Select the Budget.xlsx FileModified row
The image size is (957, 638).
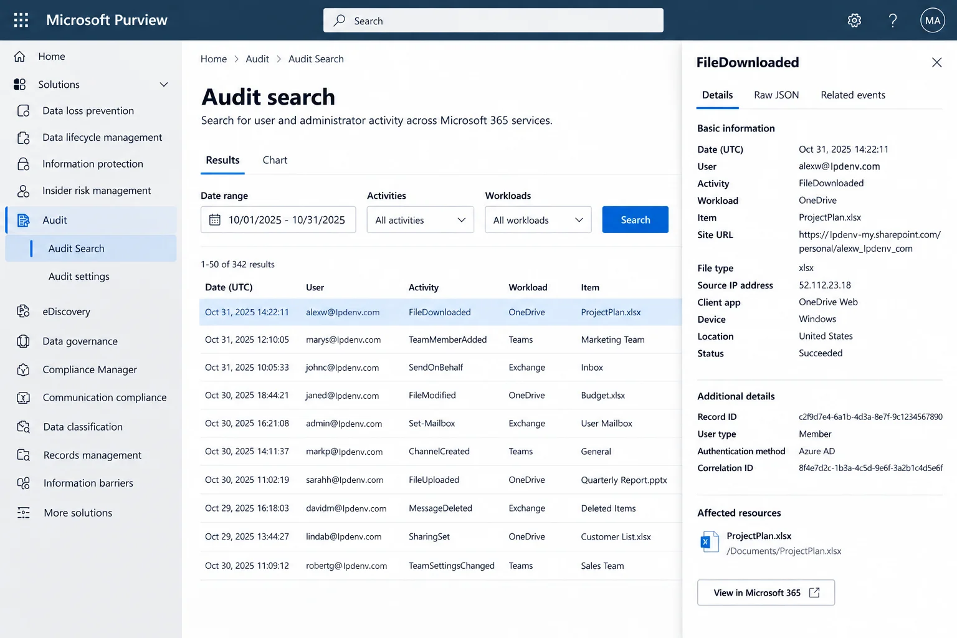click(x=440, y=396)
